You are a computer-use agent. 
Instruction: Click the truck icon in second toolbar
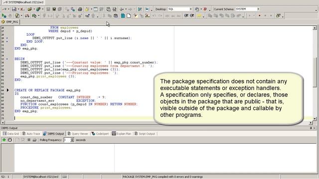[x=27, y=15]
